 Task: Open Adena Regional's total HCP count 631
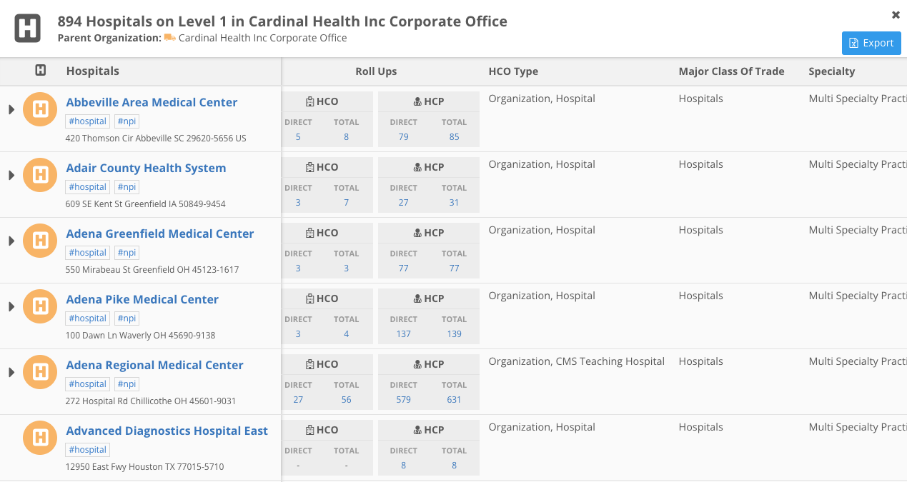[x=454, y=400]
